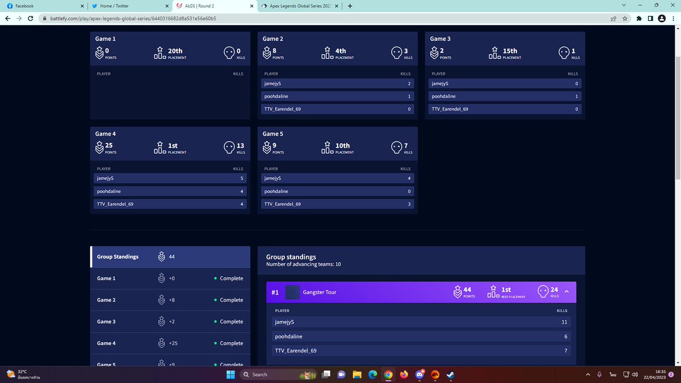Close the Facebook tab
This screenshot has height=383, width=681.
tap(82, 6)
